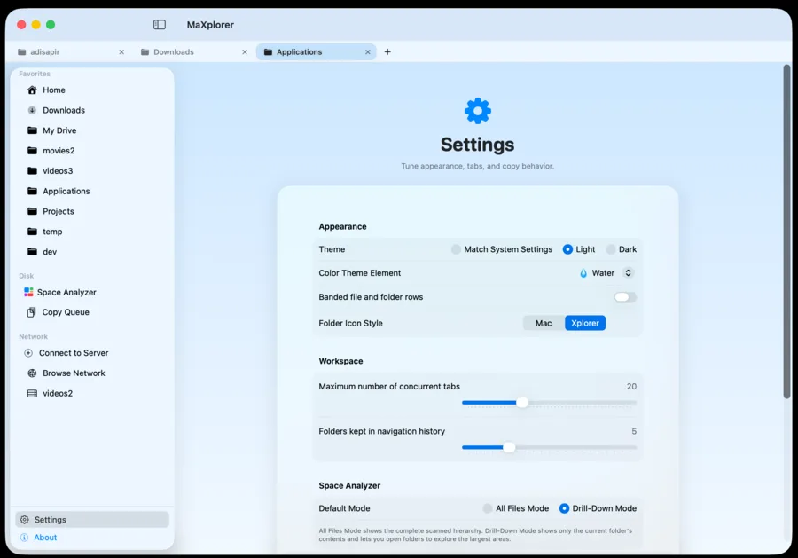
Task: Click the Home house icon
Action: pyautogui.click(x=32, y=90)
